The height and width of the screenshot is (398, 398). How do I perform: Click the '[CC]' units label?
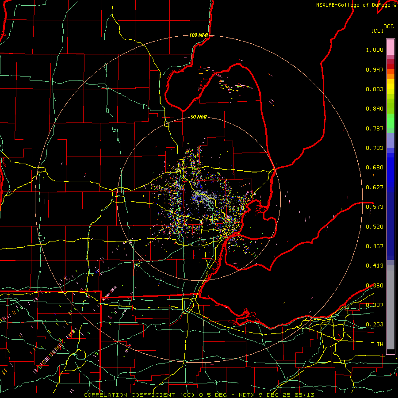coord(377,31)
